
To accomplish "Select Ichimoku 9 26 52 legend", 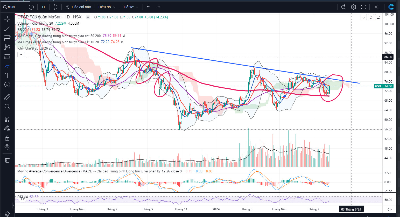I will point(35,48).
